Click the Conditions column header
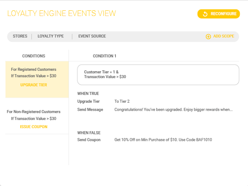Image resolution: width=248 pixels, height=186 pixels. [x=33, y=56]
